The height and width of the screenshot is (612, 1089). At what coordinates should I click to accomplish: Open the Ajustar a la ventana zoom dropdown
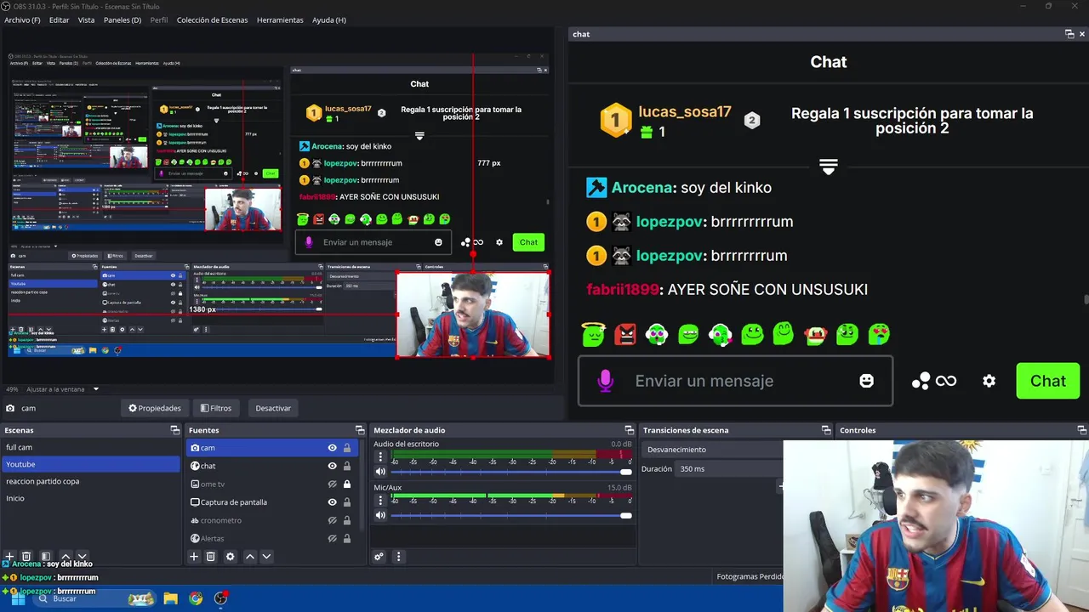(96, 389)
